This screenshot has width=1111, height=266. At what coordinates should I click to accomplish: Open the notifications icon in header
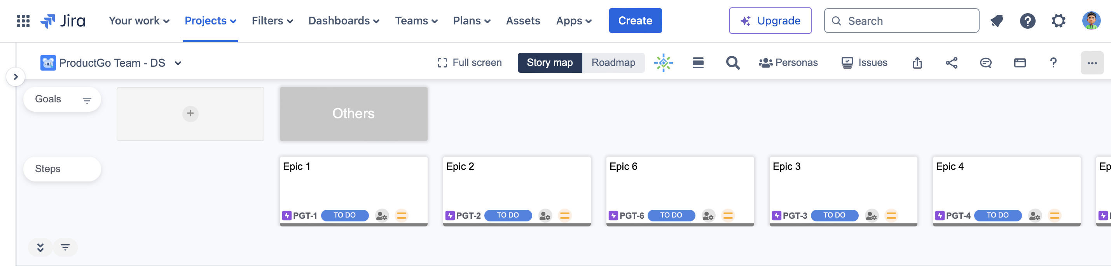pos(996,21)
